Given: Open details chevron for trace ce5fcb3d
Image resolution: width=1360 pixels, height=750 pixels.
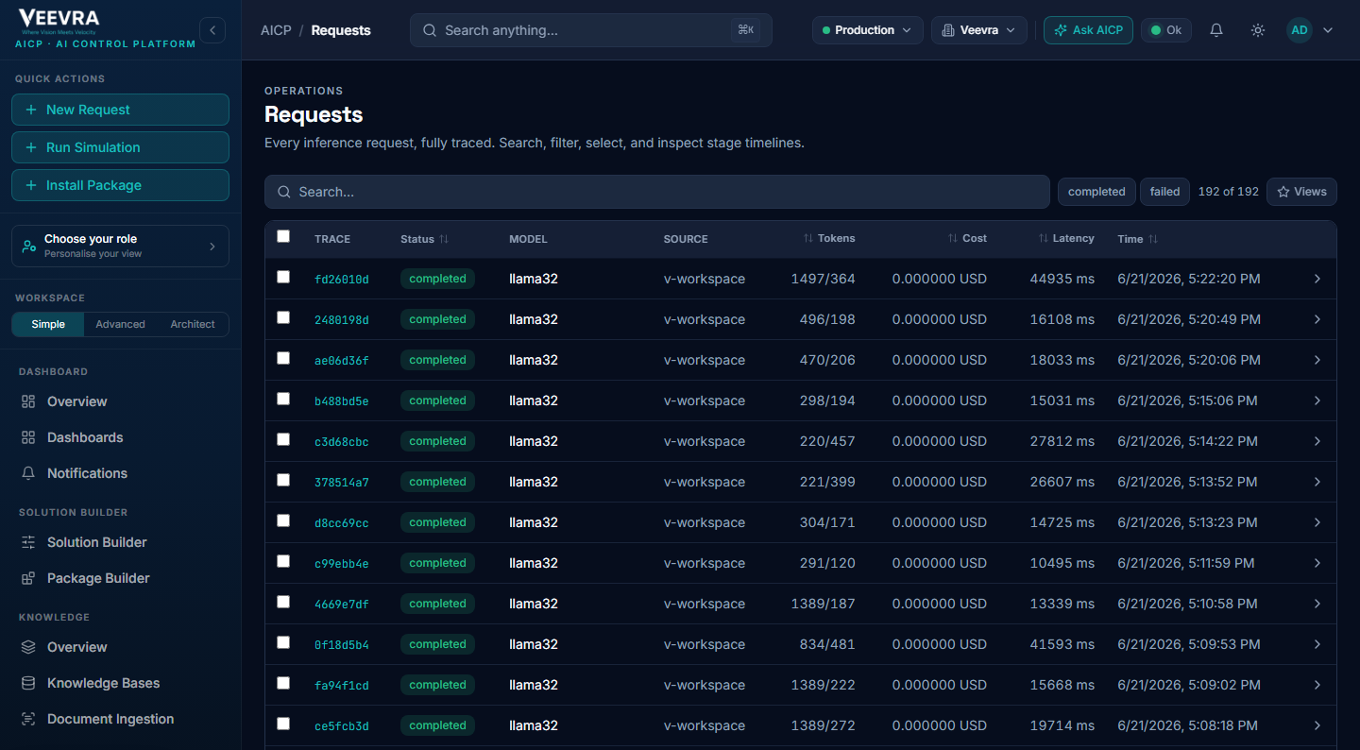Looking at the screenshot, I should 1317,725.
